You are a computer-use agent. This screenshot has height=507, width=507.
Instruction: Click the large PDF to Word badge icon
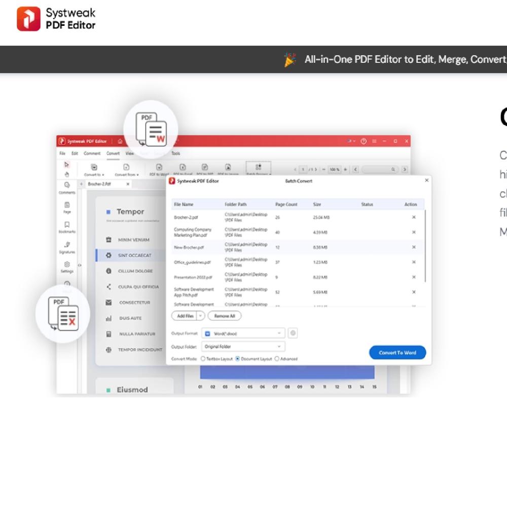[x=151, y=129]
